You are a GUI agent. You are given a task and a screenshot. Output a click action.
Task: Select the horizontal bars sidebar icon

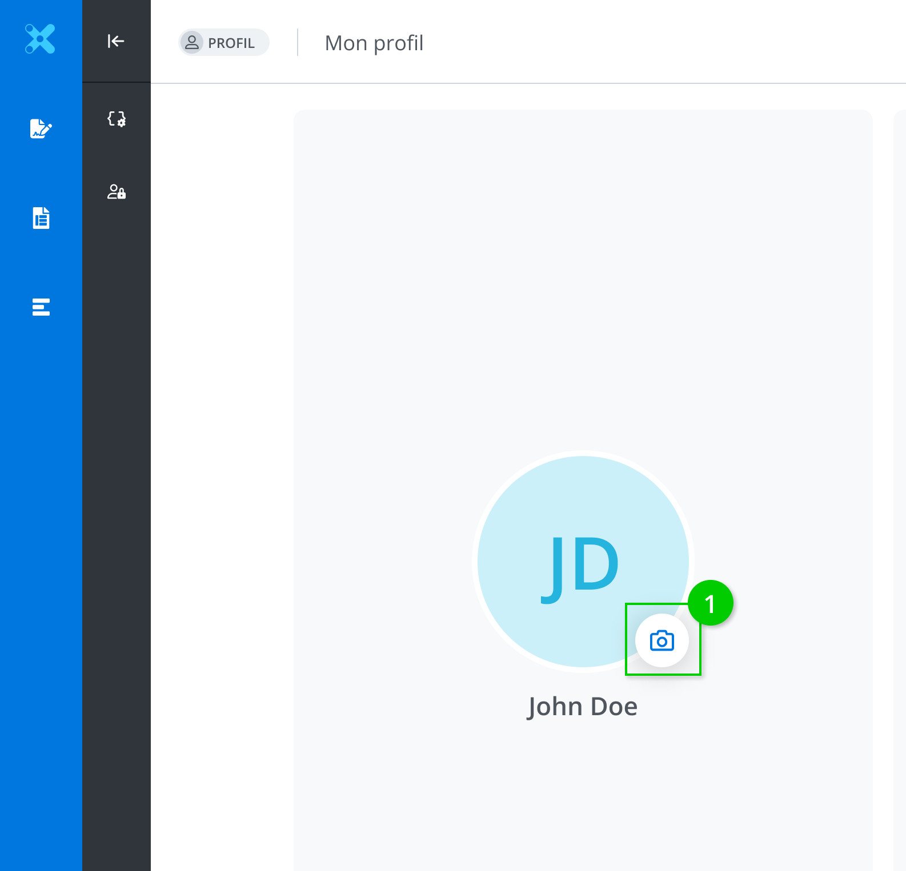point(41,307)
